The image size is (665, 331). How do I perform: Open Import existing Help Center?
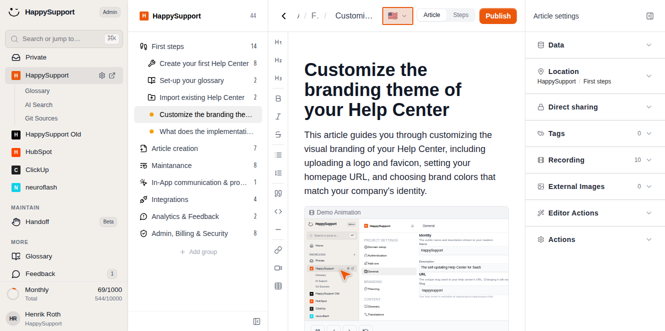coord(198,97)
